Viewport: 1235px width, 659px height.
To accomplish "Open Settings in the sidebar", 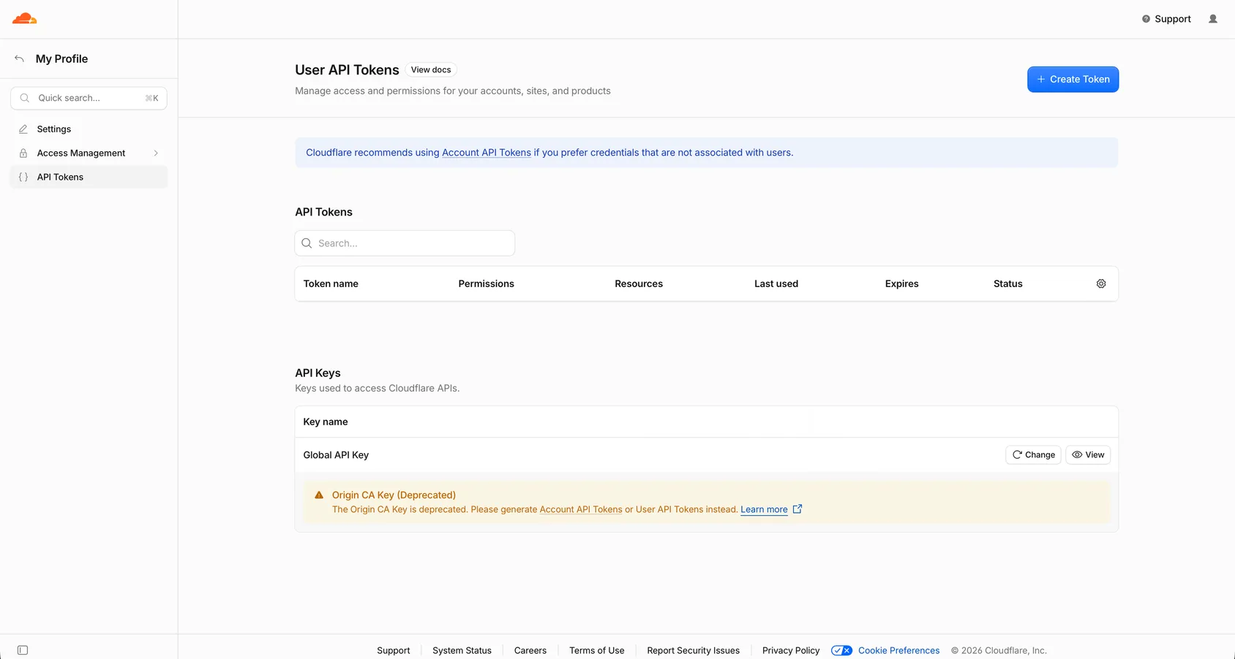I will point(89,129).
